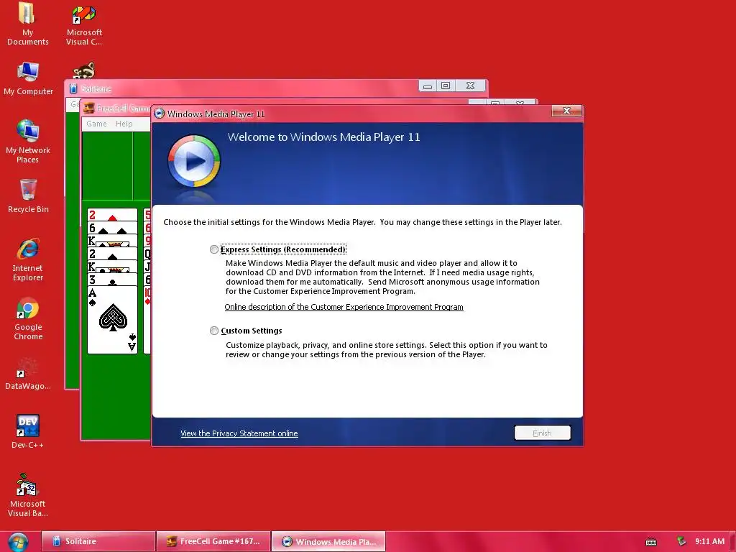This screenshot has width=736, height=552.
Task: Open Microsoft Visual Ba... desktop shortcut
Action: [x=28, y=495]
